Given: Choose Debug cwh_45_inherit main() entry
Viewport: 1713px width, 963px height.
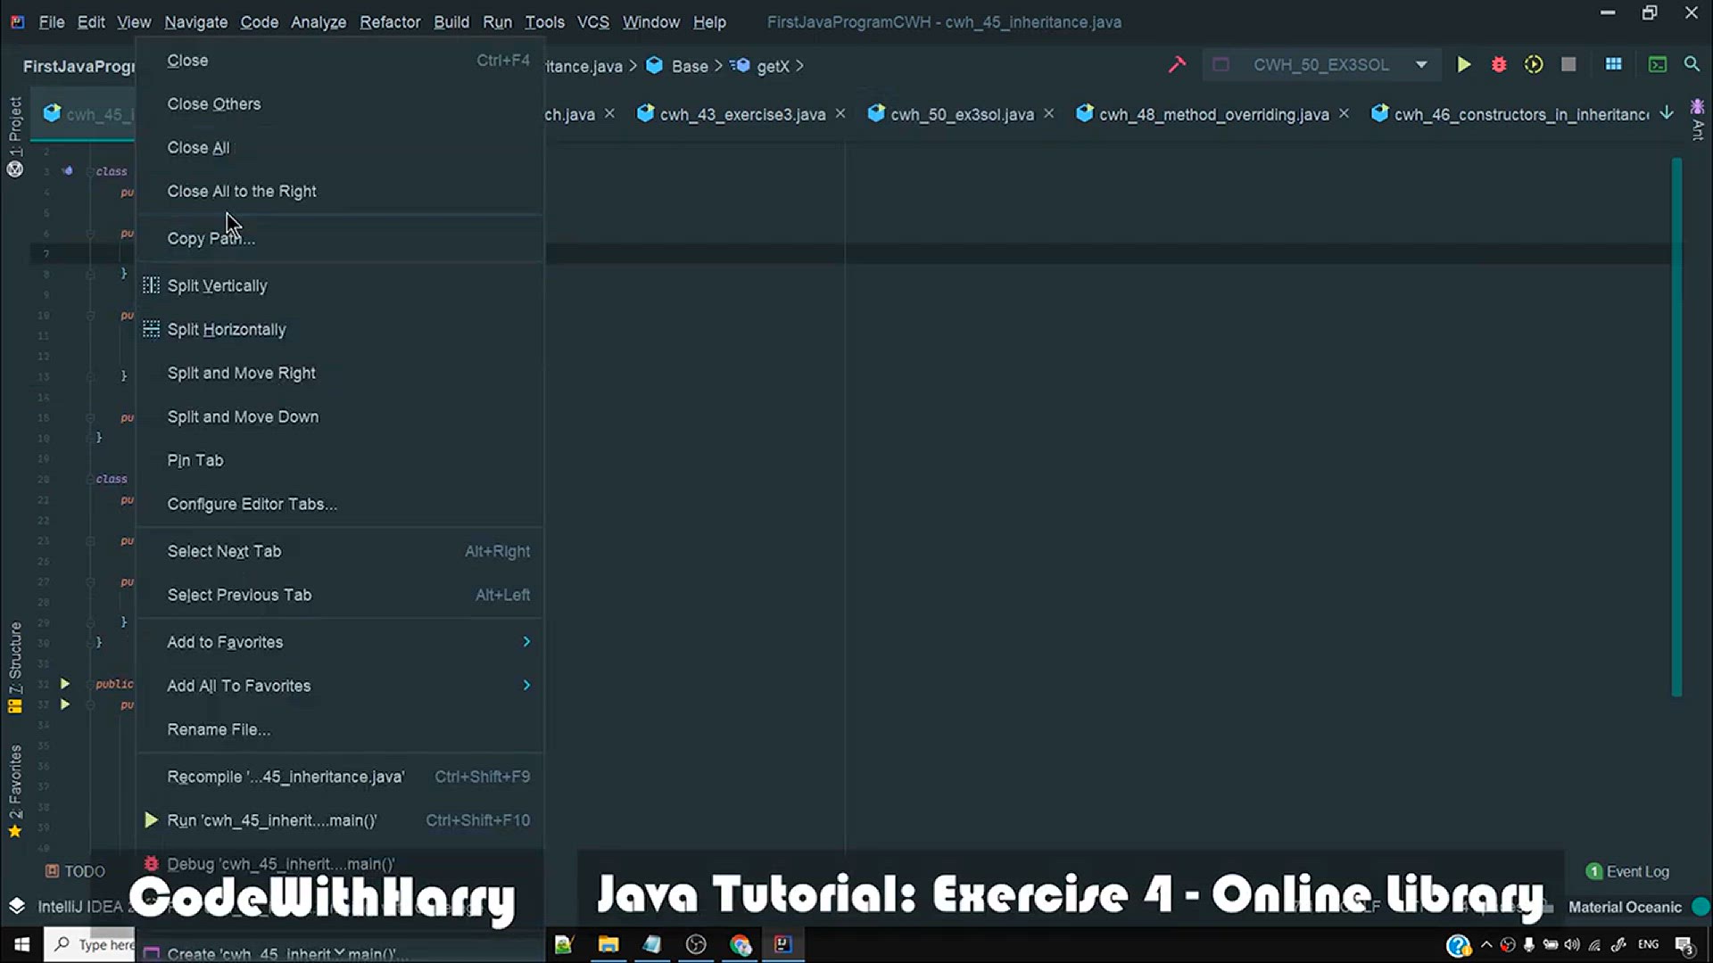Looking at the screenshot, I should click(x=340, y=864).
